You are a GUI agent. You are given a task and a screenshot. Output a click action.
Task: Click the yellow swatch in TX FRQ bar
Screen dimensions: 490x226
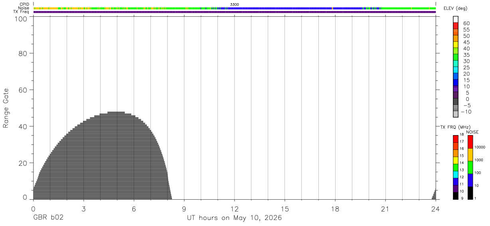tap(456, 160)
